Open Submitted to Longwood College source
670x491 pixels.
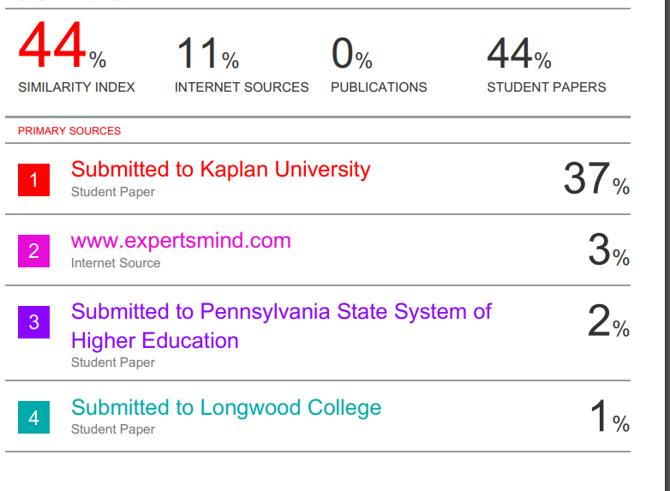coord(226,408)
